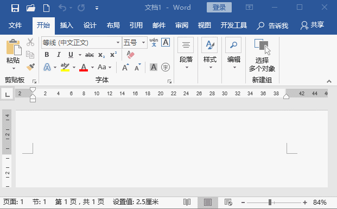Collapse the ribbon with the chevron
Viewport: 337px width, 209px height.
pos(329,81)
